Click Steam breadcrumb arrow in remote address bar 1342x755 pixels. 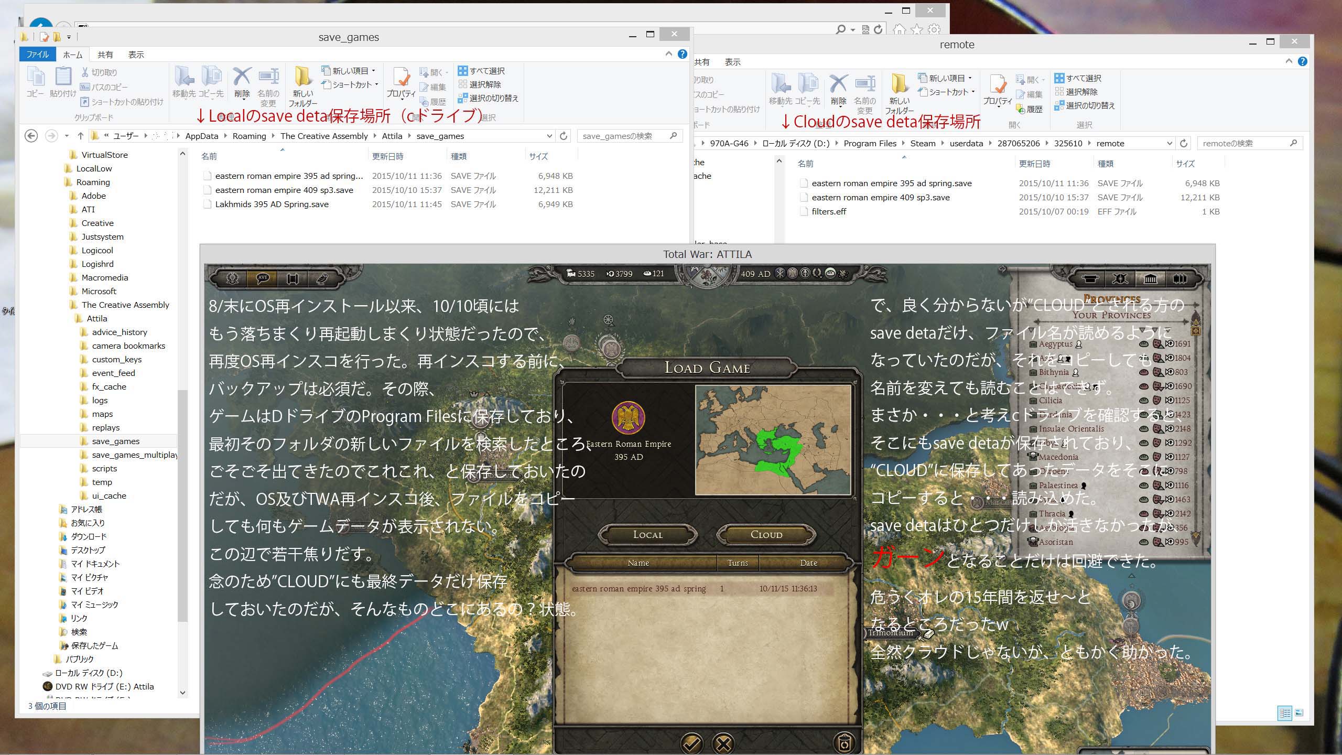pos(942,143)
